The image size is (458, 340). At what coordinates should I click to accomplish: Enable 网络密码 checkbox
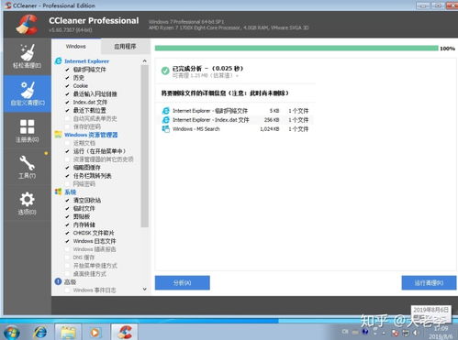click(67, 184)
